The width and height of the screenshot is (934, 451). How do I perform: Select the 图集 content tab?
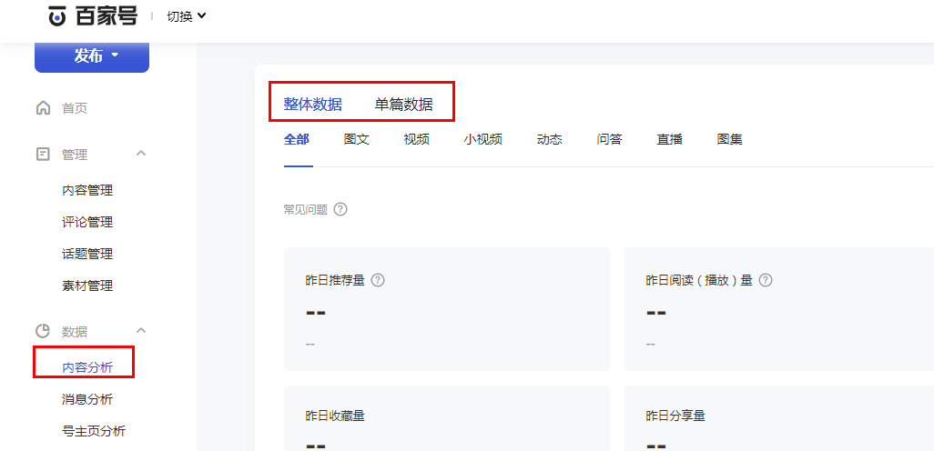[x=730, y=140]
